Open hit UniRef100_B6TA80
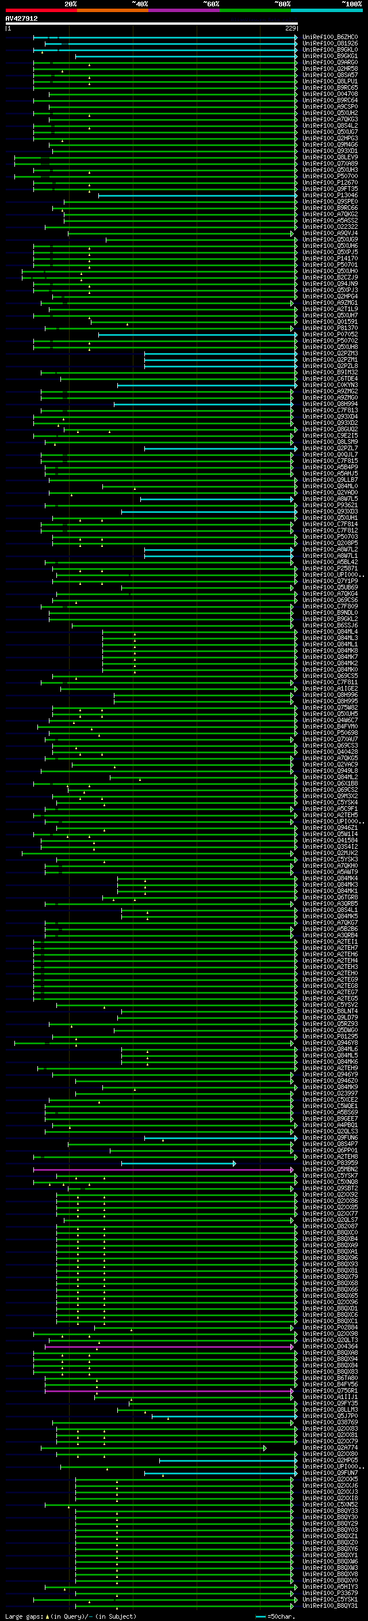The width and height of the screenshot is (368, 1621). tap(329, 1378)
